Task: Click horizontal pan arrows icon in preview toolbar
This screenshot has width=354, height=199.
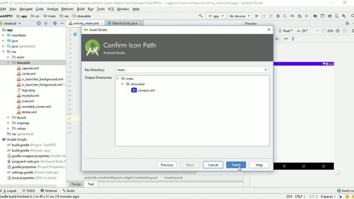Action: click(286, 39)
